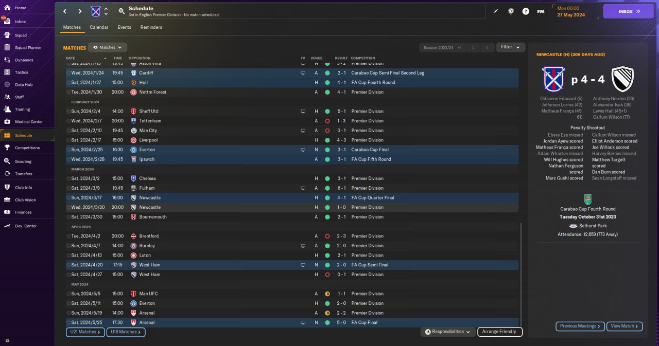Open the Home sidebar icon
The width and height of the screenshot is (659, 346).
click(7, 8)
